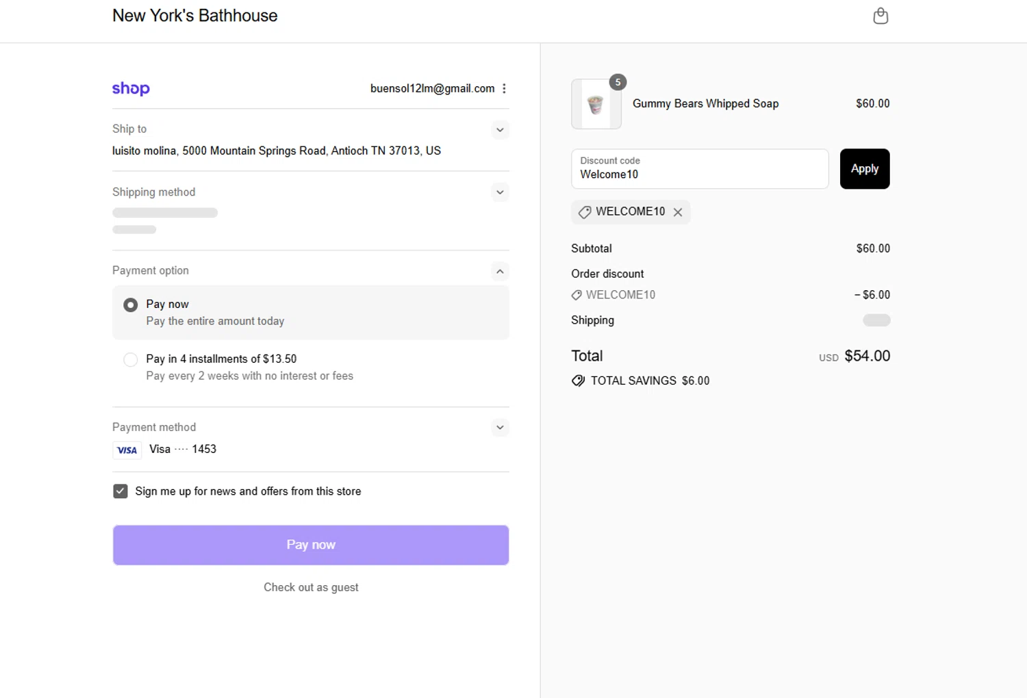
Task: Click the −$6.00 discount amount
Action: pyautogui.click(x=872, y=295)
